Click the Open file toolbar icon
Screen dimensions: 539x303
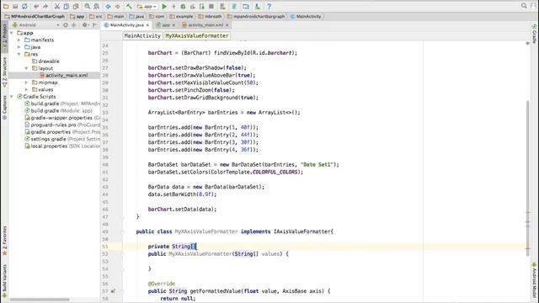coord(6,6)
